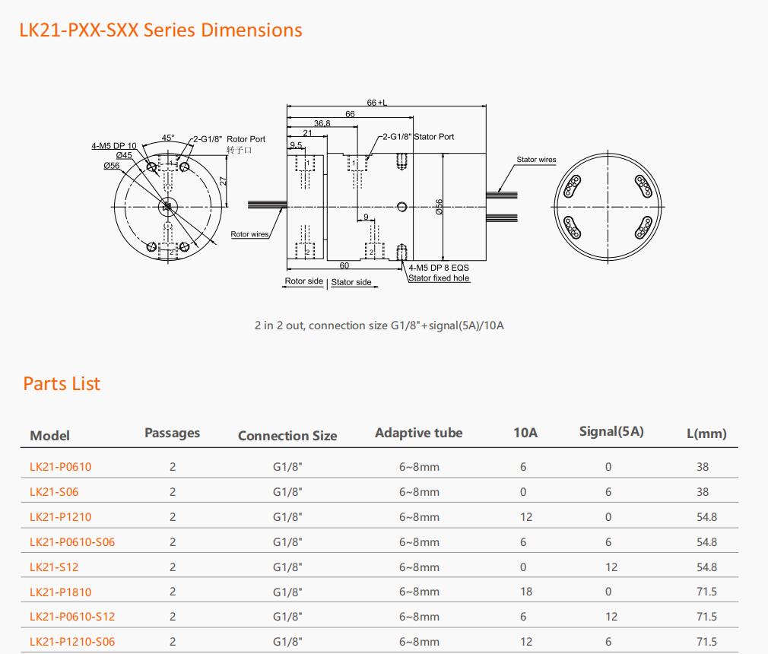This screenshot has width=768, height=654.
Task: Click L value 71.5 in LK21-P0610-S12 row
Action: 706,617
